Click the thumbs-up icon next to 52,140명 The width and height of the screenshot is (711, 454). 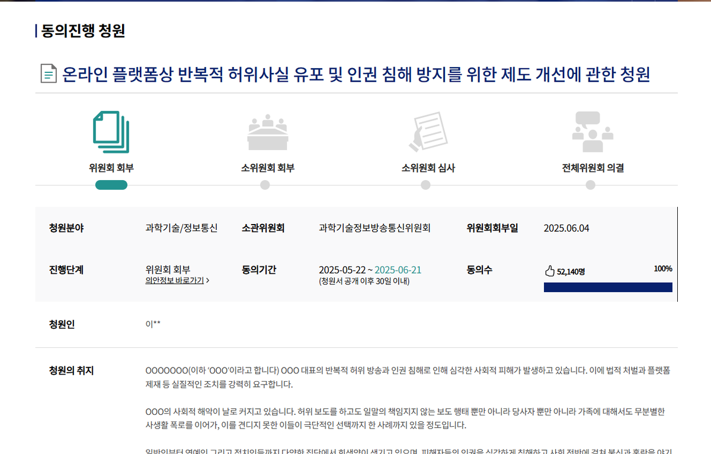[x=549, y=271]
